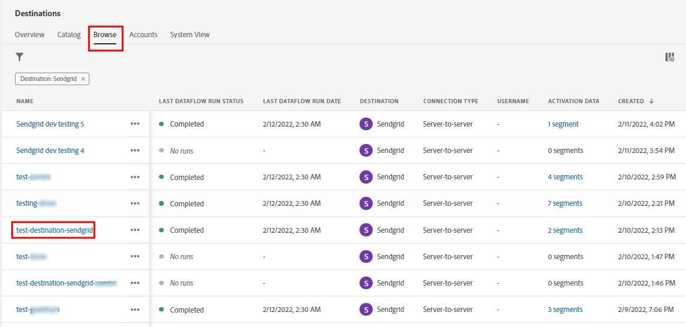Click the Last Dataflow Run Date header
Screen dimensions: 686x327
pyautogui.click(x=302, y=101)
